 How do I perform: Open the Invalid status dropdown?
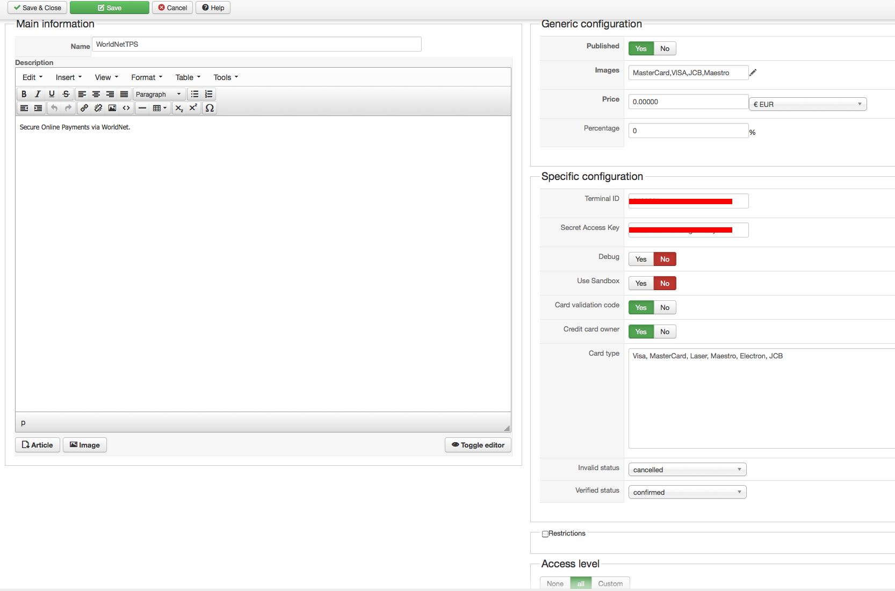coord(688,470)
